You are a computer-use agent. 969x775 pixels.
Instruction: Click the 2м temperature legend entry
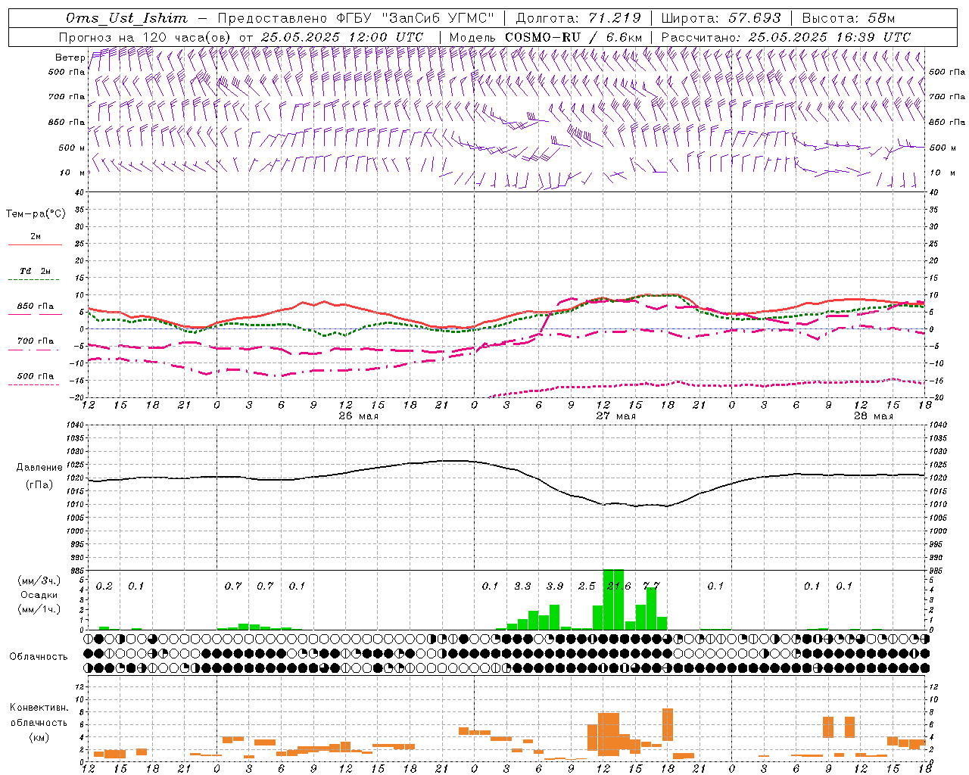click(36, 236)
